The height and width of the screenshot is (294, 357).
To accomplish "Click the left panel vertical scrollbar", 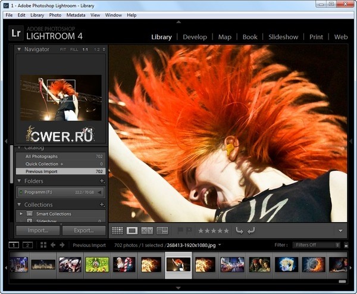I will click(12, 164).
